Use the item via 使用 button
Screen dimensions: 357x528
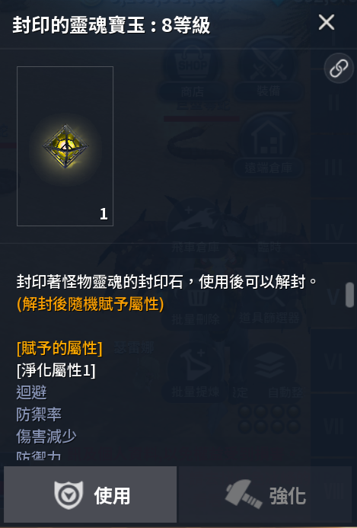[90, 494]
